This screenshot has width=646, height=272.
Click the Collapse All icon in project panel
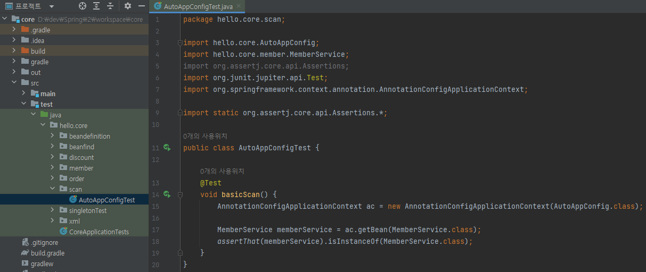(x=110, y=6)
